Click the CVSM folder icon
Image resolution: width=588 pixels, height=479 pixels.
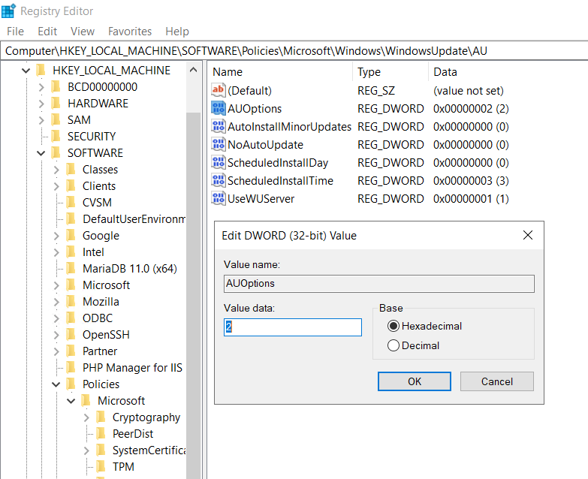(71, 202)
